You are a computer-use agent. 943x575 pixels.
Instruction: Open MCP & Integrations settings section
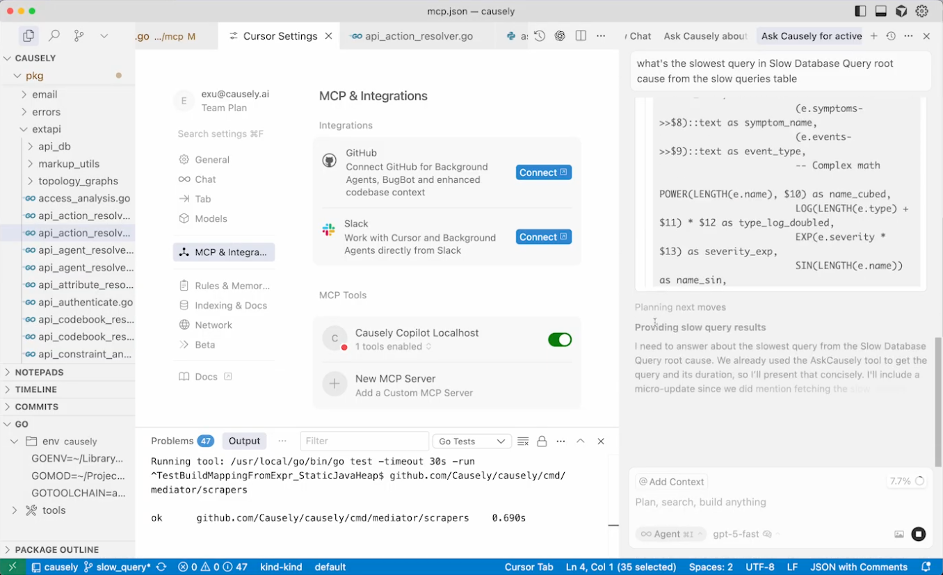pyautogui.click(x=223, y=252)
